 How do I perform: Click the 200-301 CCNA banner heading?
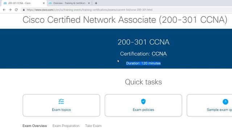click(x=144, y=42)
